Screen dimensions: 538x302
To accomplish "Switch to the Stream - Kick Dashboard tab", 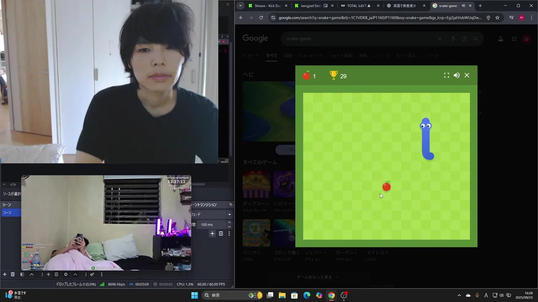I will (x=268, y=6).
